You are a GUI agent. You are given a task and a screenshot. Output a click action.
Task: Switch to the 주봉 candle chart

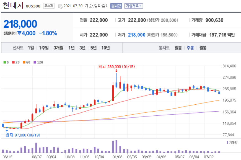pyautogui.click(x=190, y=48)
